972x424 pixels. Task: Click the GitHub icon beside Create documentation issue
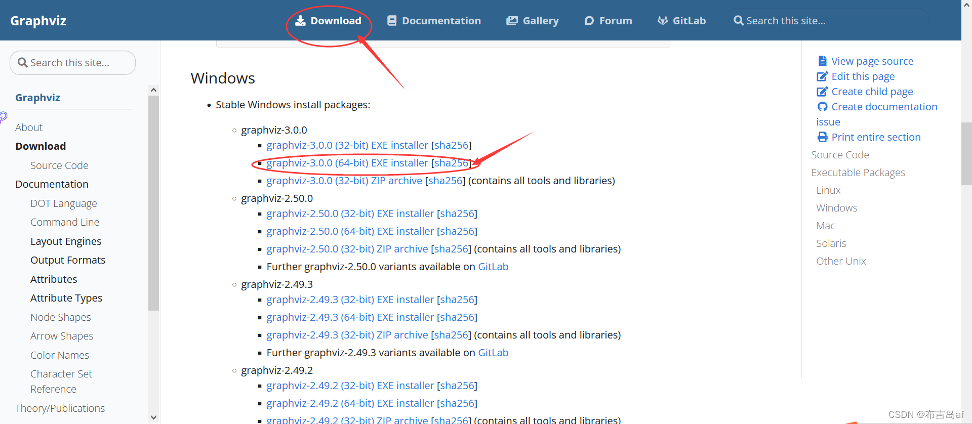point(822,106)
